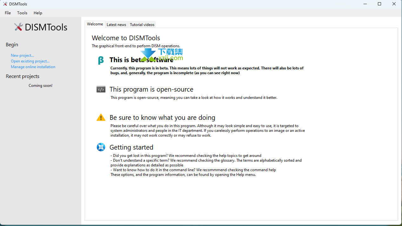
Task: Switch to the Tutorial videos tab
Action: coord(142,25)
